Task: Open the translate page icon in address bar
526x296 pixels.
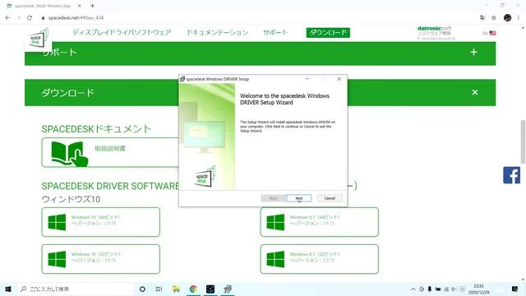Action: coord(482,18)
